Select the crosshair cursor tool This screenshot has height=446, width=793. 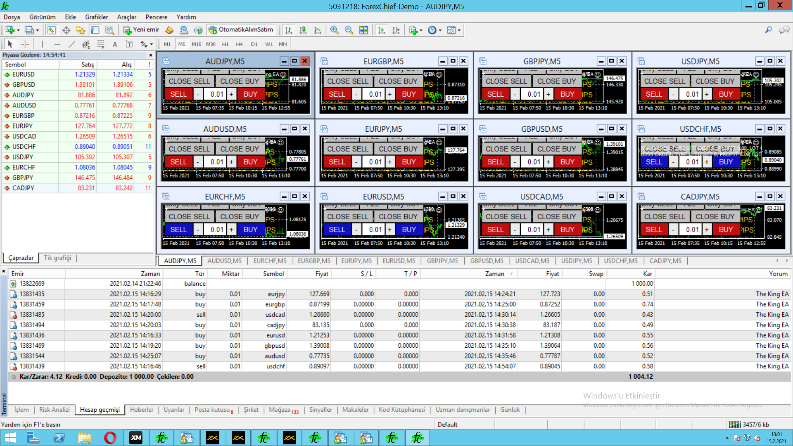coord(25,44)
